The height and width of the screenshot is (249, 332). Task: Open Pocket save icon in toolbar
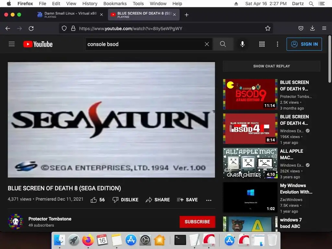click(x=301, y=29)
